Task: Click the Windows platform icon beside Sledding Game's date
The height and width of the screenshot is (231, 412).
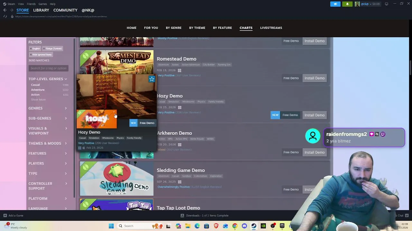Action: pos(180,182)
